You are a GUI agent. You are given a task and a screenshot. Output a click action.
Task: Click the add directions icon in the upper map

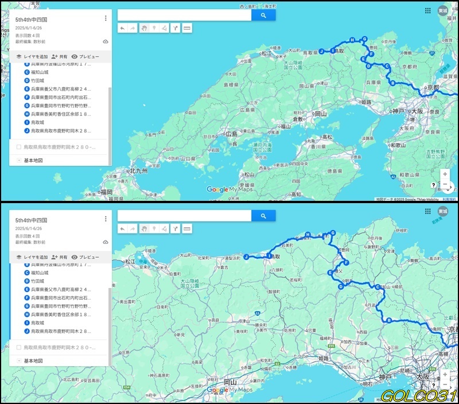[x=175, y=28]
